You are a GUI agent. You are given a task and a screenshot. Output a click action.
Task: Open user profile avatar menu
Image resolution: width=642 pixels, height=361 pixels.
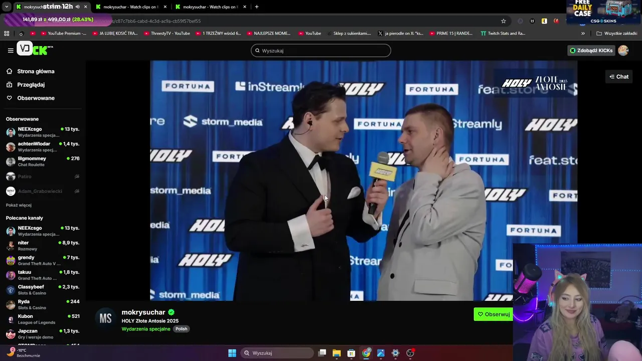623,50
